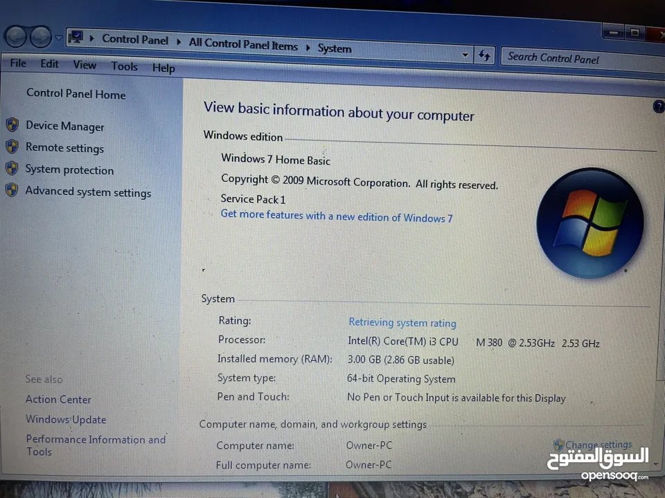Open Advanced system settings link
The height and width of the screenshot is (498, 665).
tap(88, 192)
